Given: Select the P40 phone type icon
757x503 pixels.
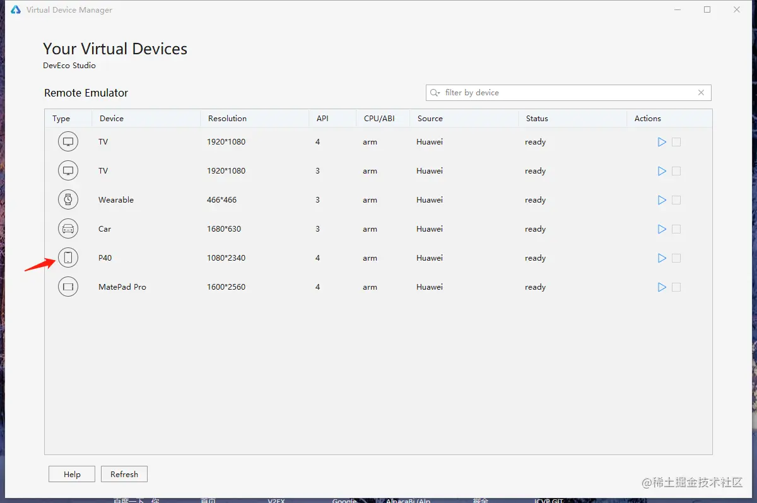Looking at the screenshot, I should [68, 258].
